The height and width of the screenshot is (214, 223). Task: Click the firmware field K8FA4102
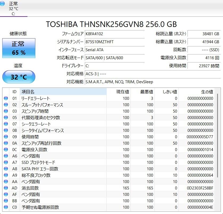coord(115,34)
